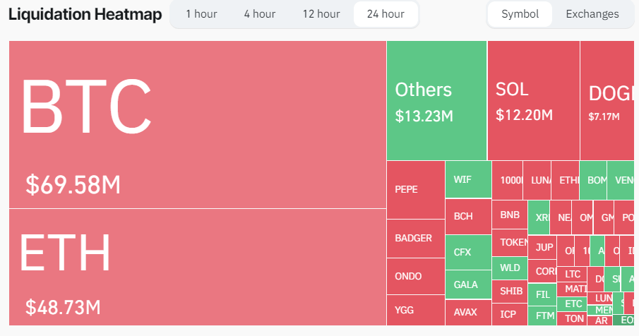Viewport: 639px width, 336px height.
Task: Click the SOL $12.20M tile
Action: coord(533,100)
